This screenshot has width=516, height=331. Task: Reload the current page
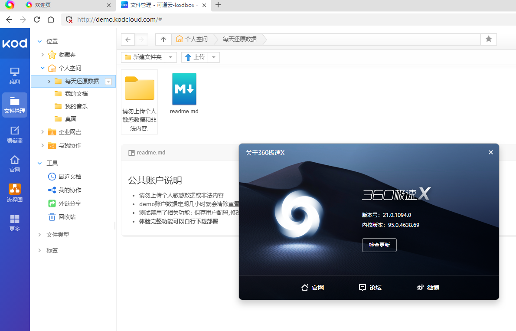(x=37, y=20)
